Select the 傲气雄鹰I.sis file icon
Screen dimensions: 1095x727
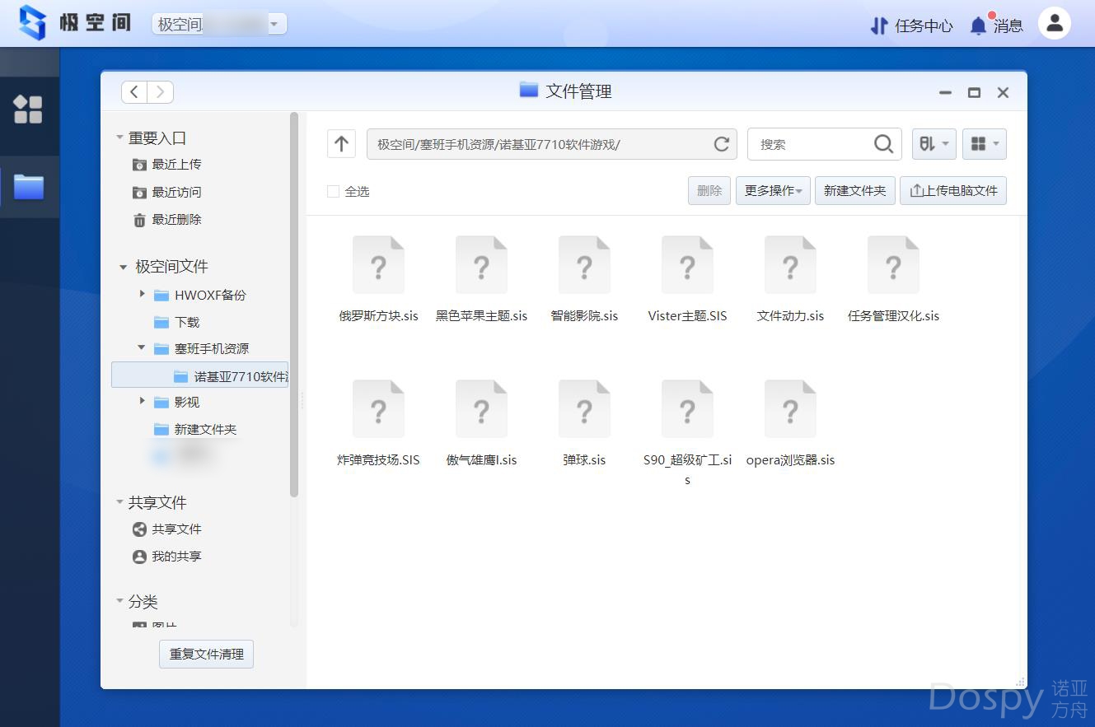481,409
